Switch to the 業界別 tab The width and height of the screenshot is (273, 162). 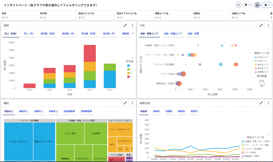click(x=194, y=111)
